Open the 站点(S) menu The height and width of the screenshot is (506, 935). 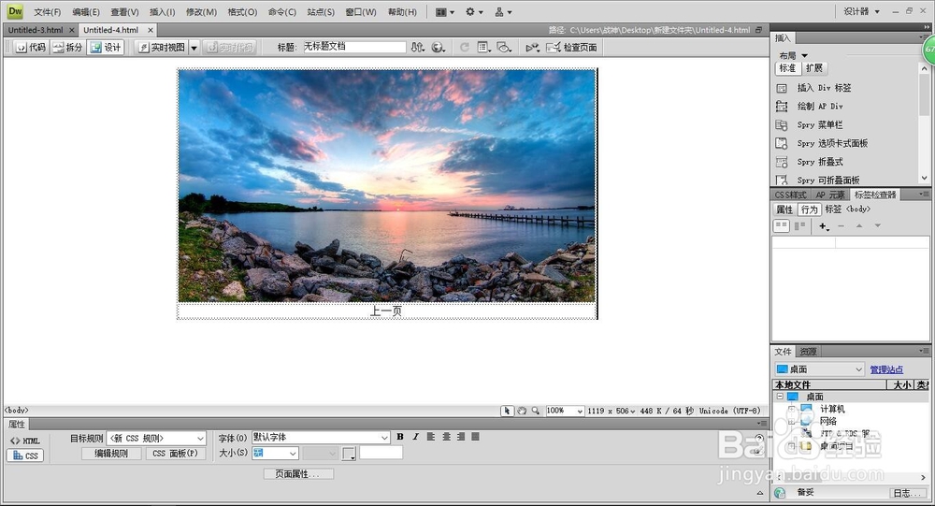coord(321,12)
